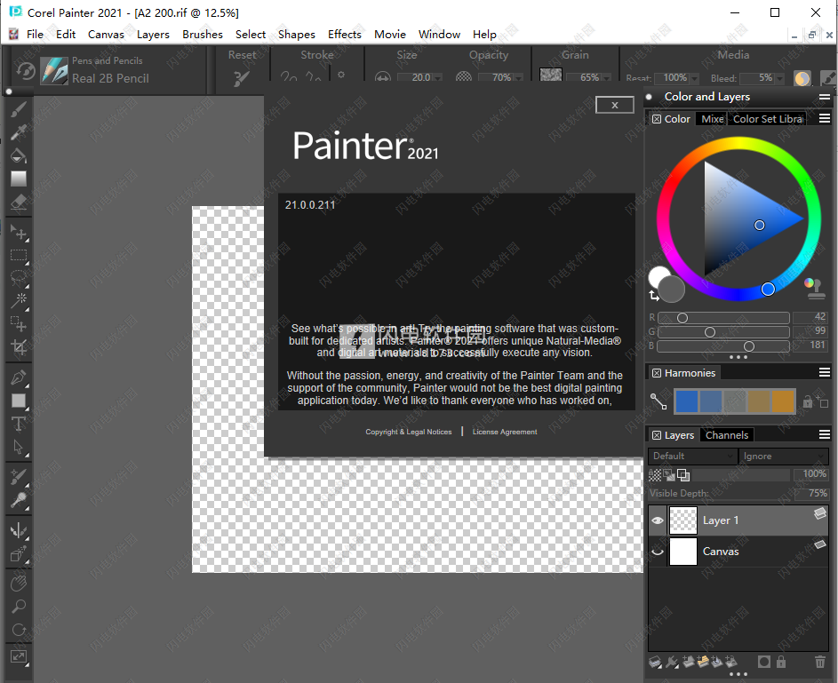Create a layer mask with the circle icon

tap(764, 663)
